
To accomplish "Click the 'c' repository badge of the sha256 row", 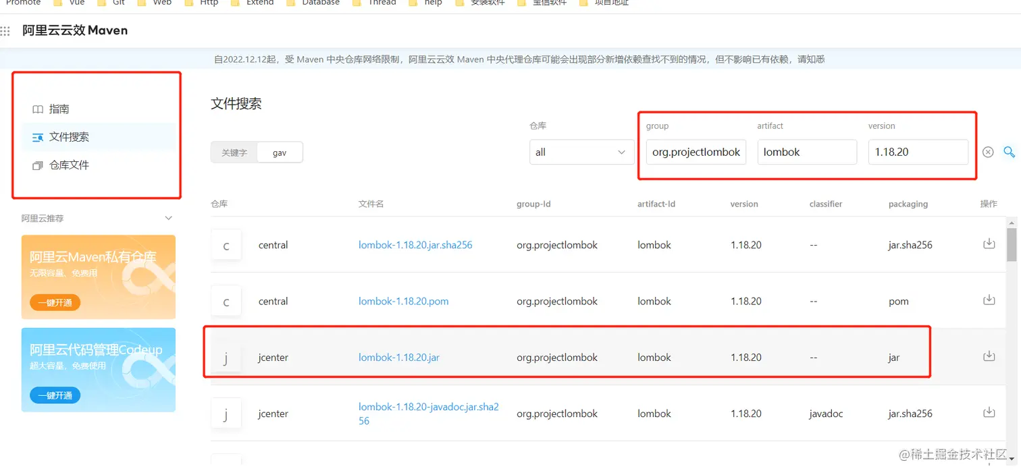I will pyautogui.click(x=226, y=245).
